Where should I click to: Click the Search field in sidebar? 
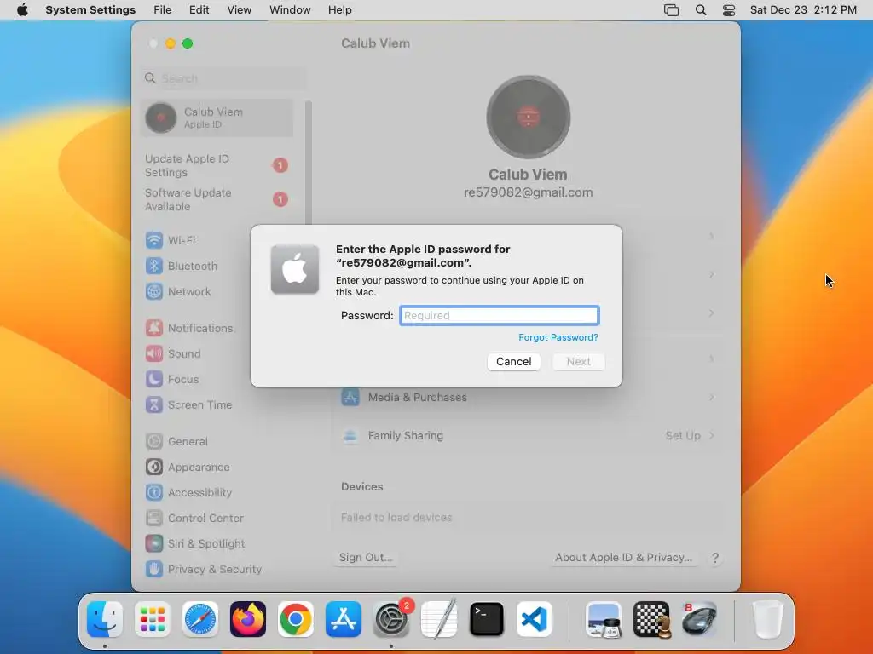[224, 78]
